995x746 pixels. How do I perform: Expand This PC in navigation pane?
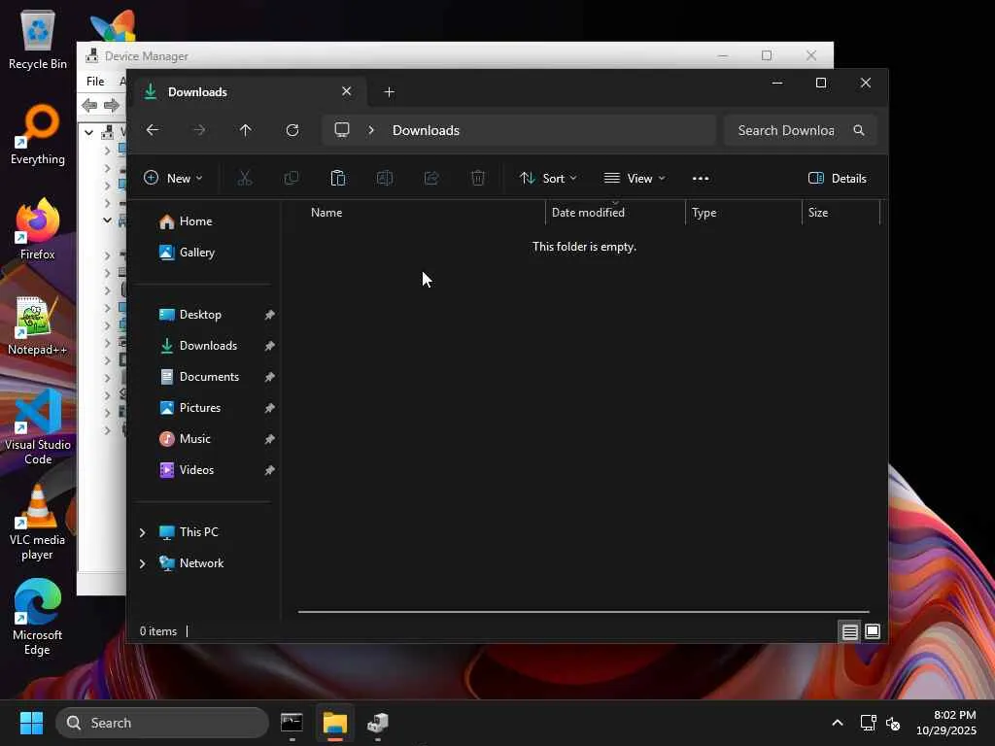142,532
